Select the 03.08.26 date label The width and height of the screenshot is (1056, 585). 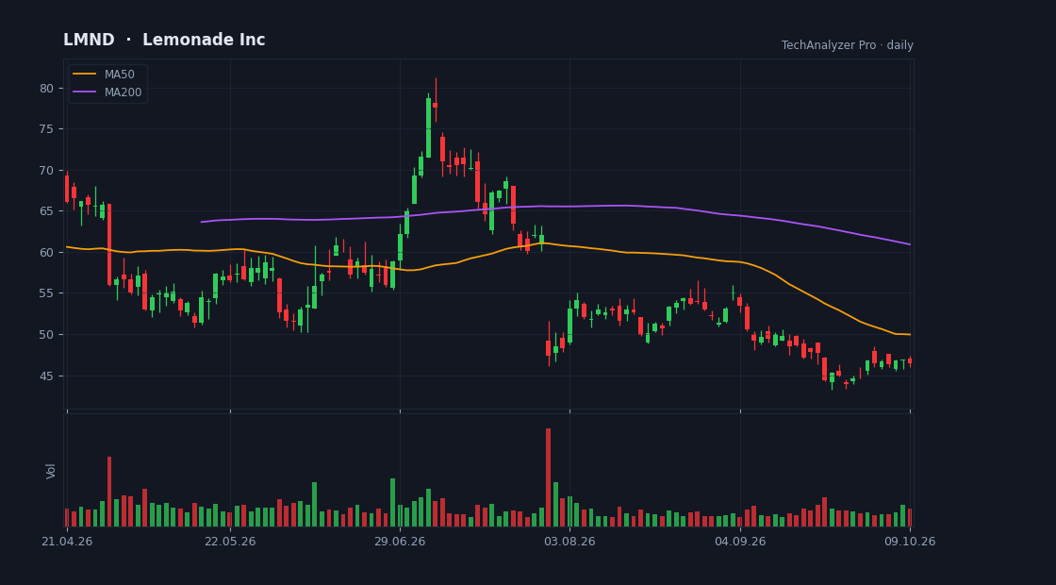(x=569, y=542)
